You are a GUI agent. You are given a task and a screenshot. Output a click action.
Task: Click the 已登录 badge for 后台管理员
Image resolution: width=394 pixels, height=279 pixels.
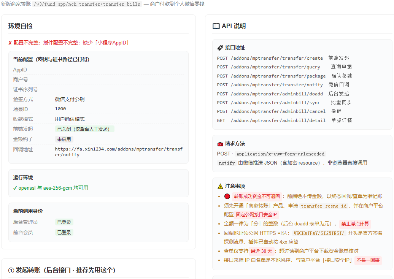click(x=64, y=222)
